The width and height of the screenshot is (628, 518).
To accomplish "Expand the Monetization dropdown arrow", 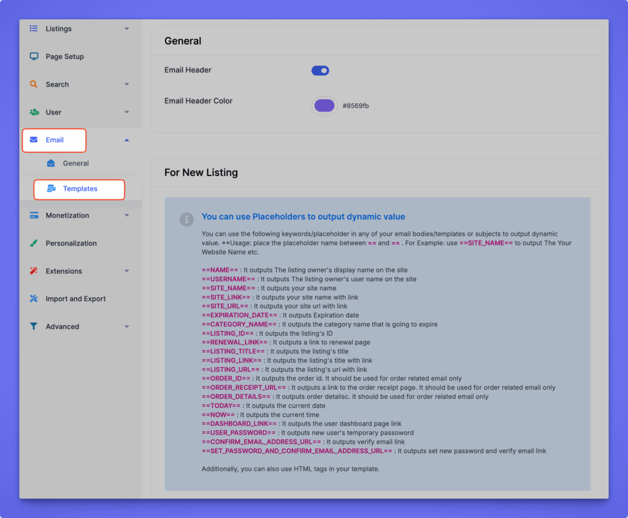I will 126,215.
